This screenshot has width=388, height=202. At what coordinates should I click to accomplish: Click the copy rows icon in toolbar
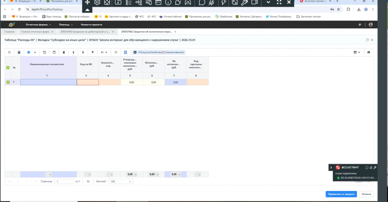(x=44, y=53)
